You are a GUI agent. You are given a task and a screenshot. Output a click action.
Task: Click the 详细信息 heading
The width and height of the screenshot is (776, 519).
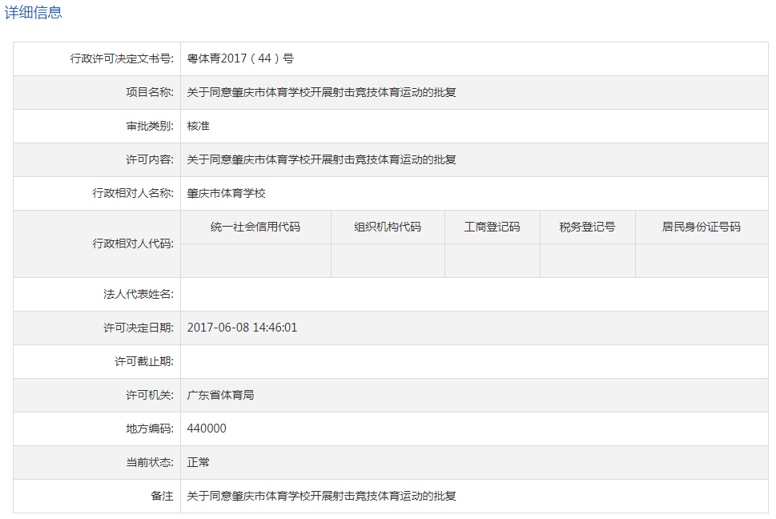[34, 13]
